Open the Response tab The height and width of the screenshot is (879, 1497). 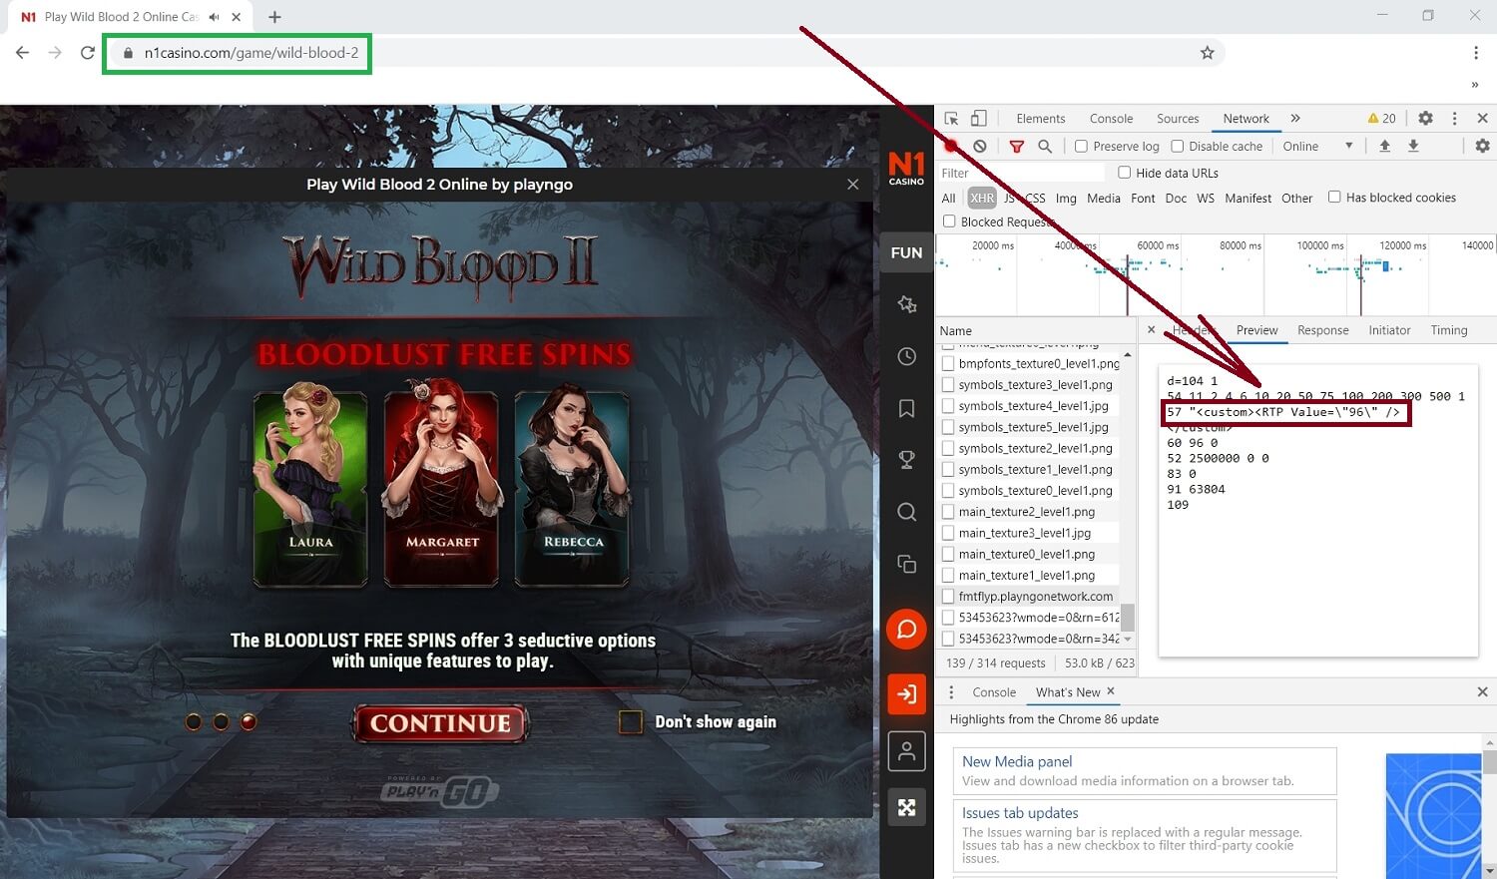1323,330
